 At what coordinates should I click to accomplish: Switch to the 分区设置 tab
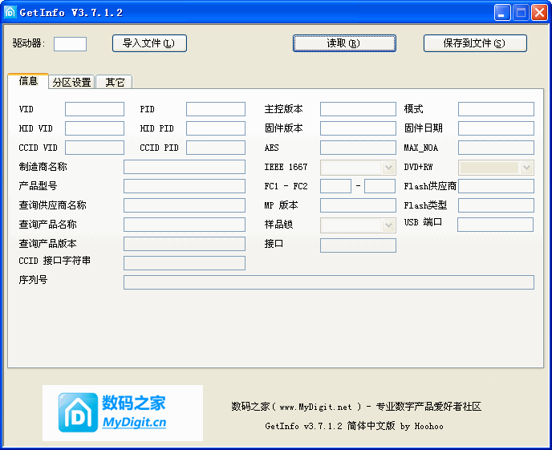[71, 82]
